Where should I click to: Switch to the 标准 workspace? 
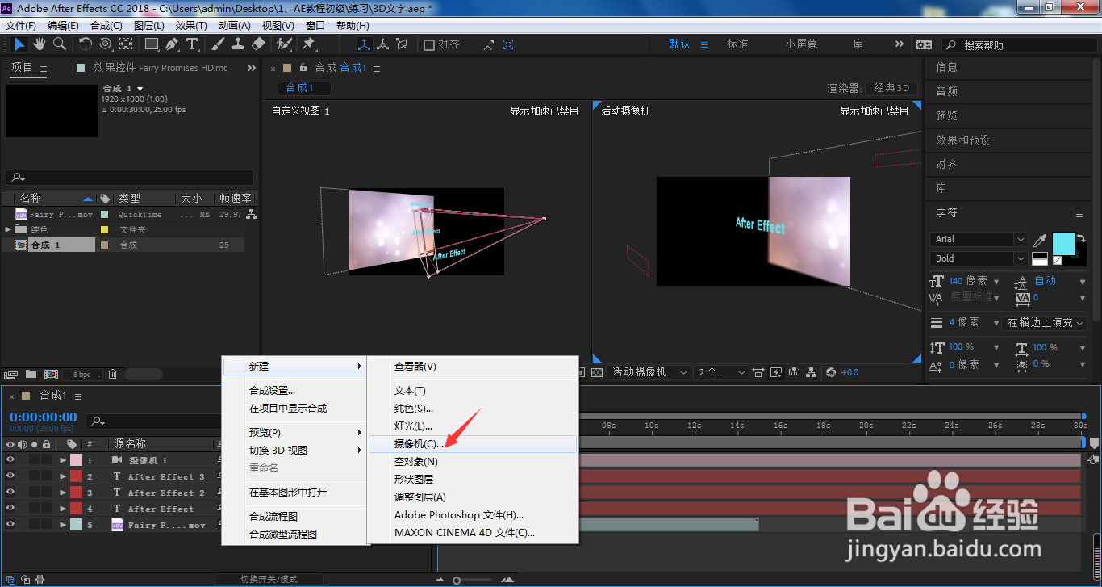(x=738, y=44)
